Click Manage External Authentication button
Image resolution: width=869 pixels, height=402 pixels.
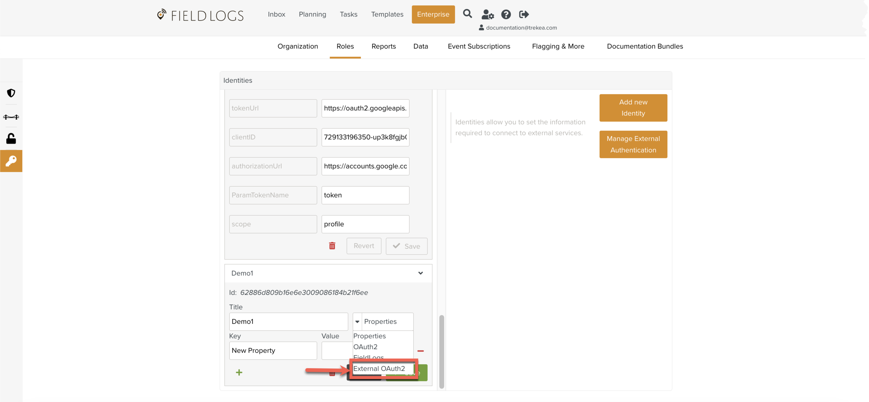click(x=633, y=144)
